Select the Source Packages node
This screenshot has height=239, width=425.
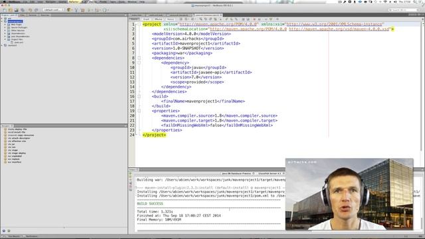tap(19, 27)
